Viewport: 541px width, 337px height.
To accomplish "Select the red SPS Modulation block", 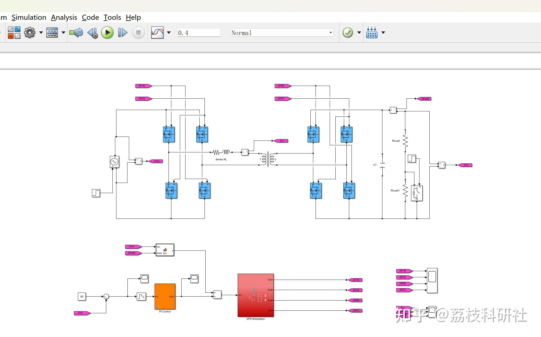I will tap(255, 295).
